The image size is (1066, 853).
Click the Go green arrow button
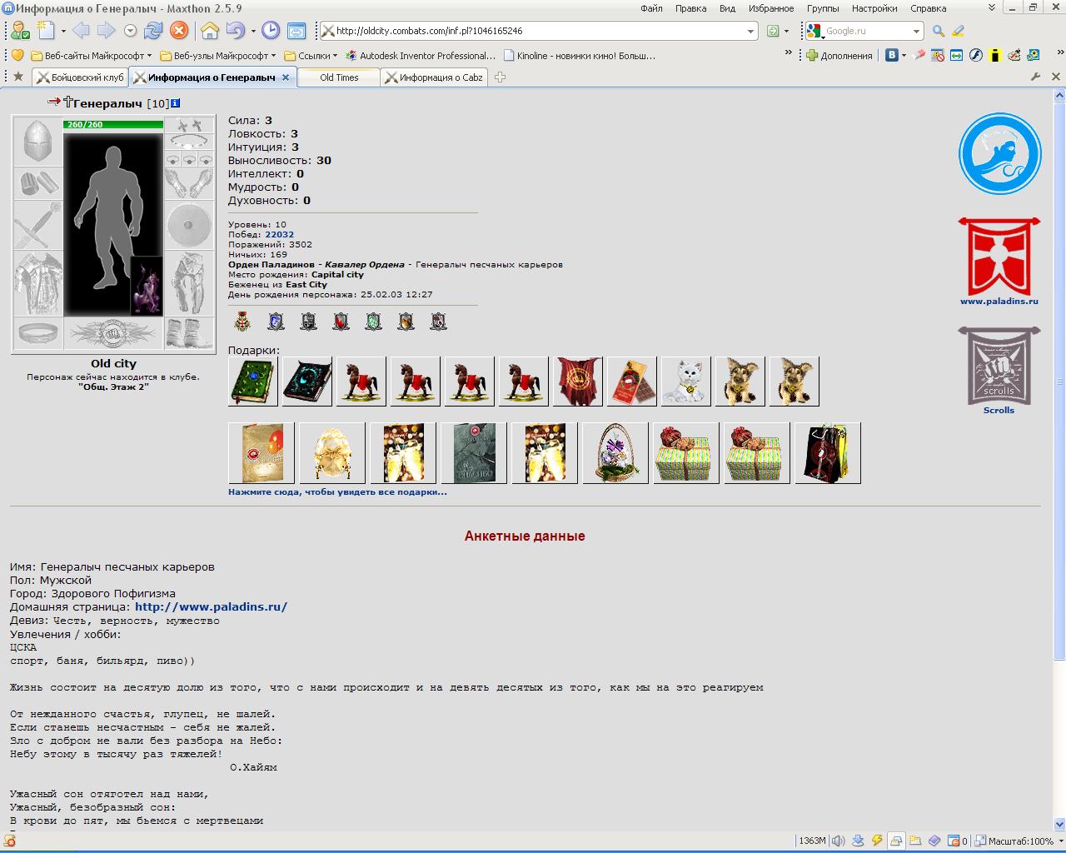pyautogui.click(x=773, y=31)
